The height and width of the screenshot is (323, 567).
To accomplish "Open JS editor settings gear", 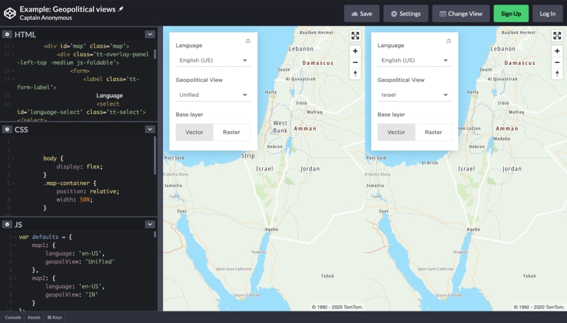I will (x=7, y=225).
